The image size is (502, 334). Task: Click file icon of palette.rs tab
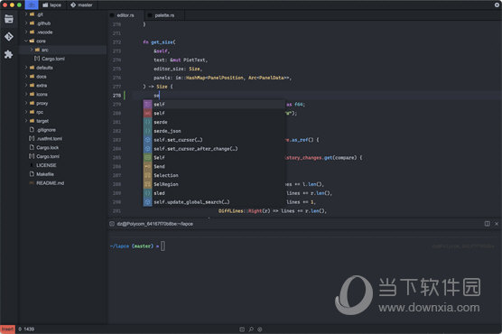150,15
